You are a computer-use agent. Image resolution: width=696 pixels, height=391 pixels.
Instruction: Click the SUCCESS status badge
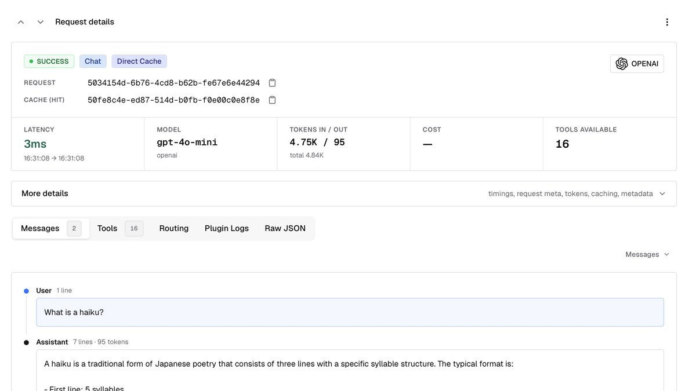[49, 61]
